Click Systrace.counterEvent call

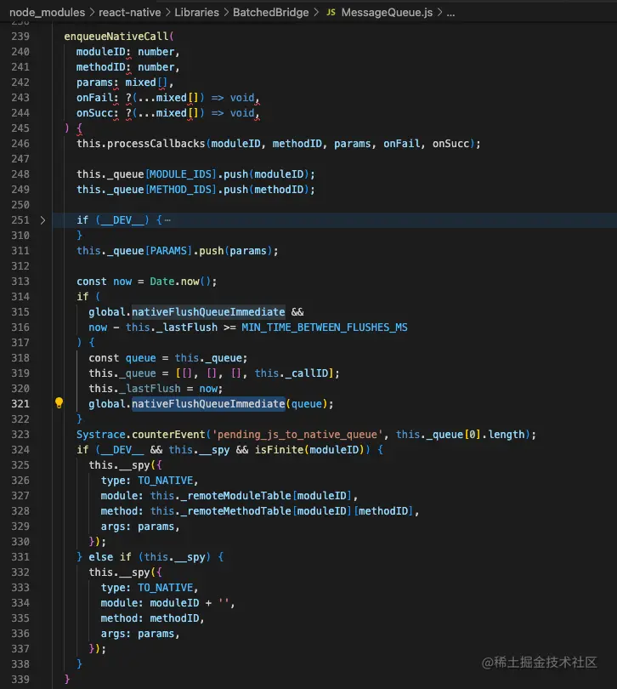click(140, 435)
